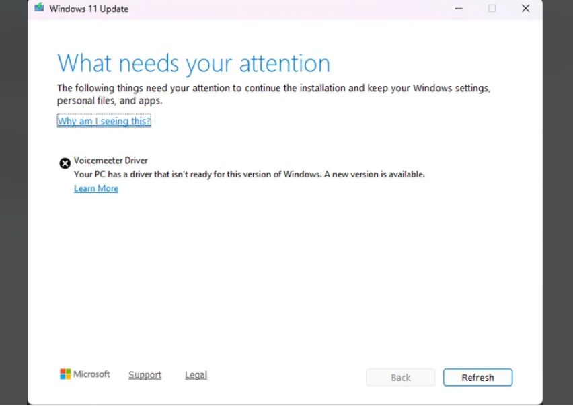
Task: Click the Microsoft logo
Action: pos(85,374)
